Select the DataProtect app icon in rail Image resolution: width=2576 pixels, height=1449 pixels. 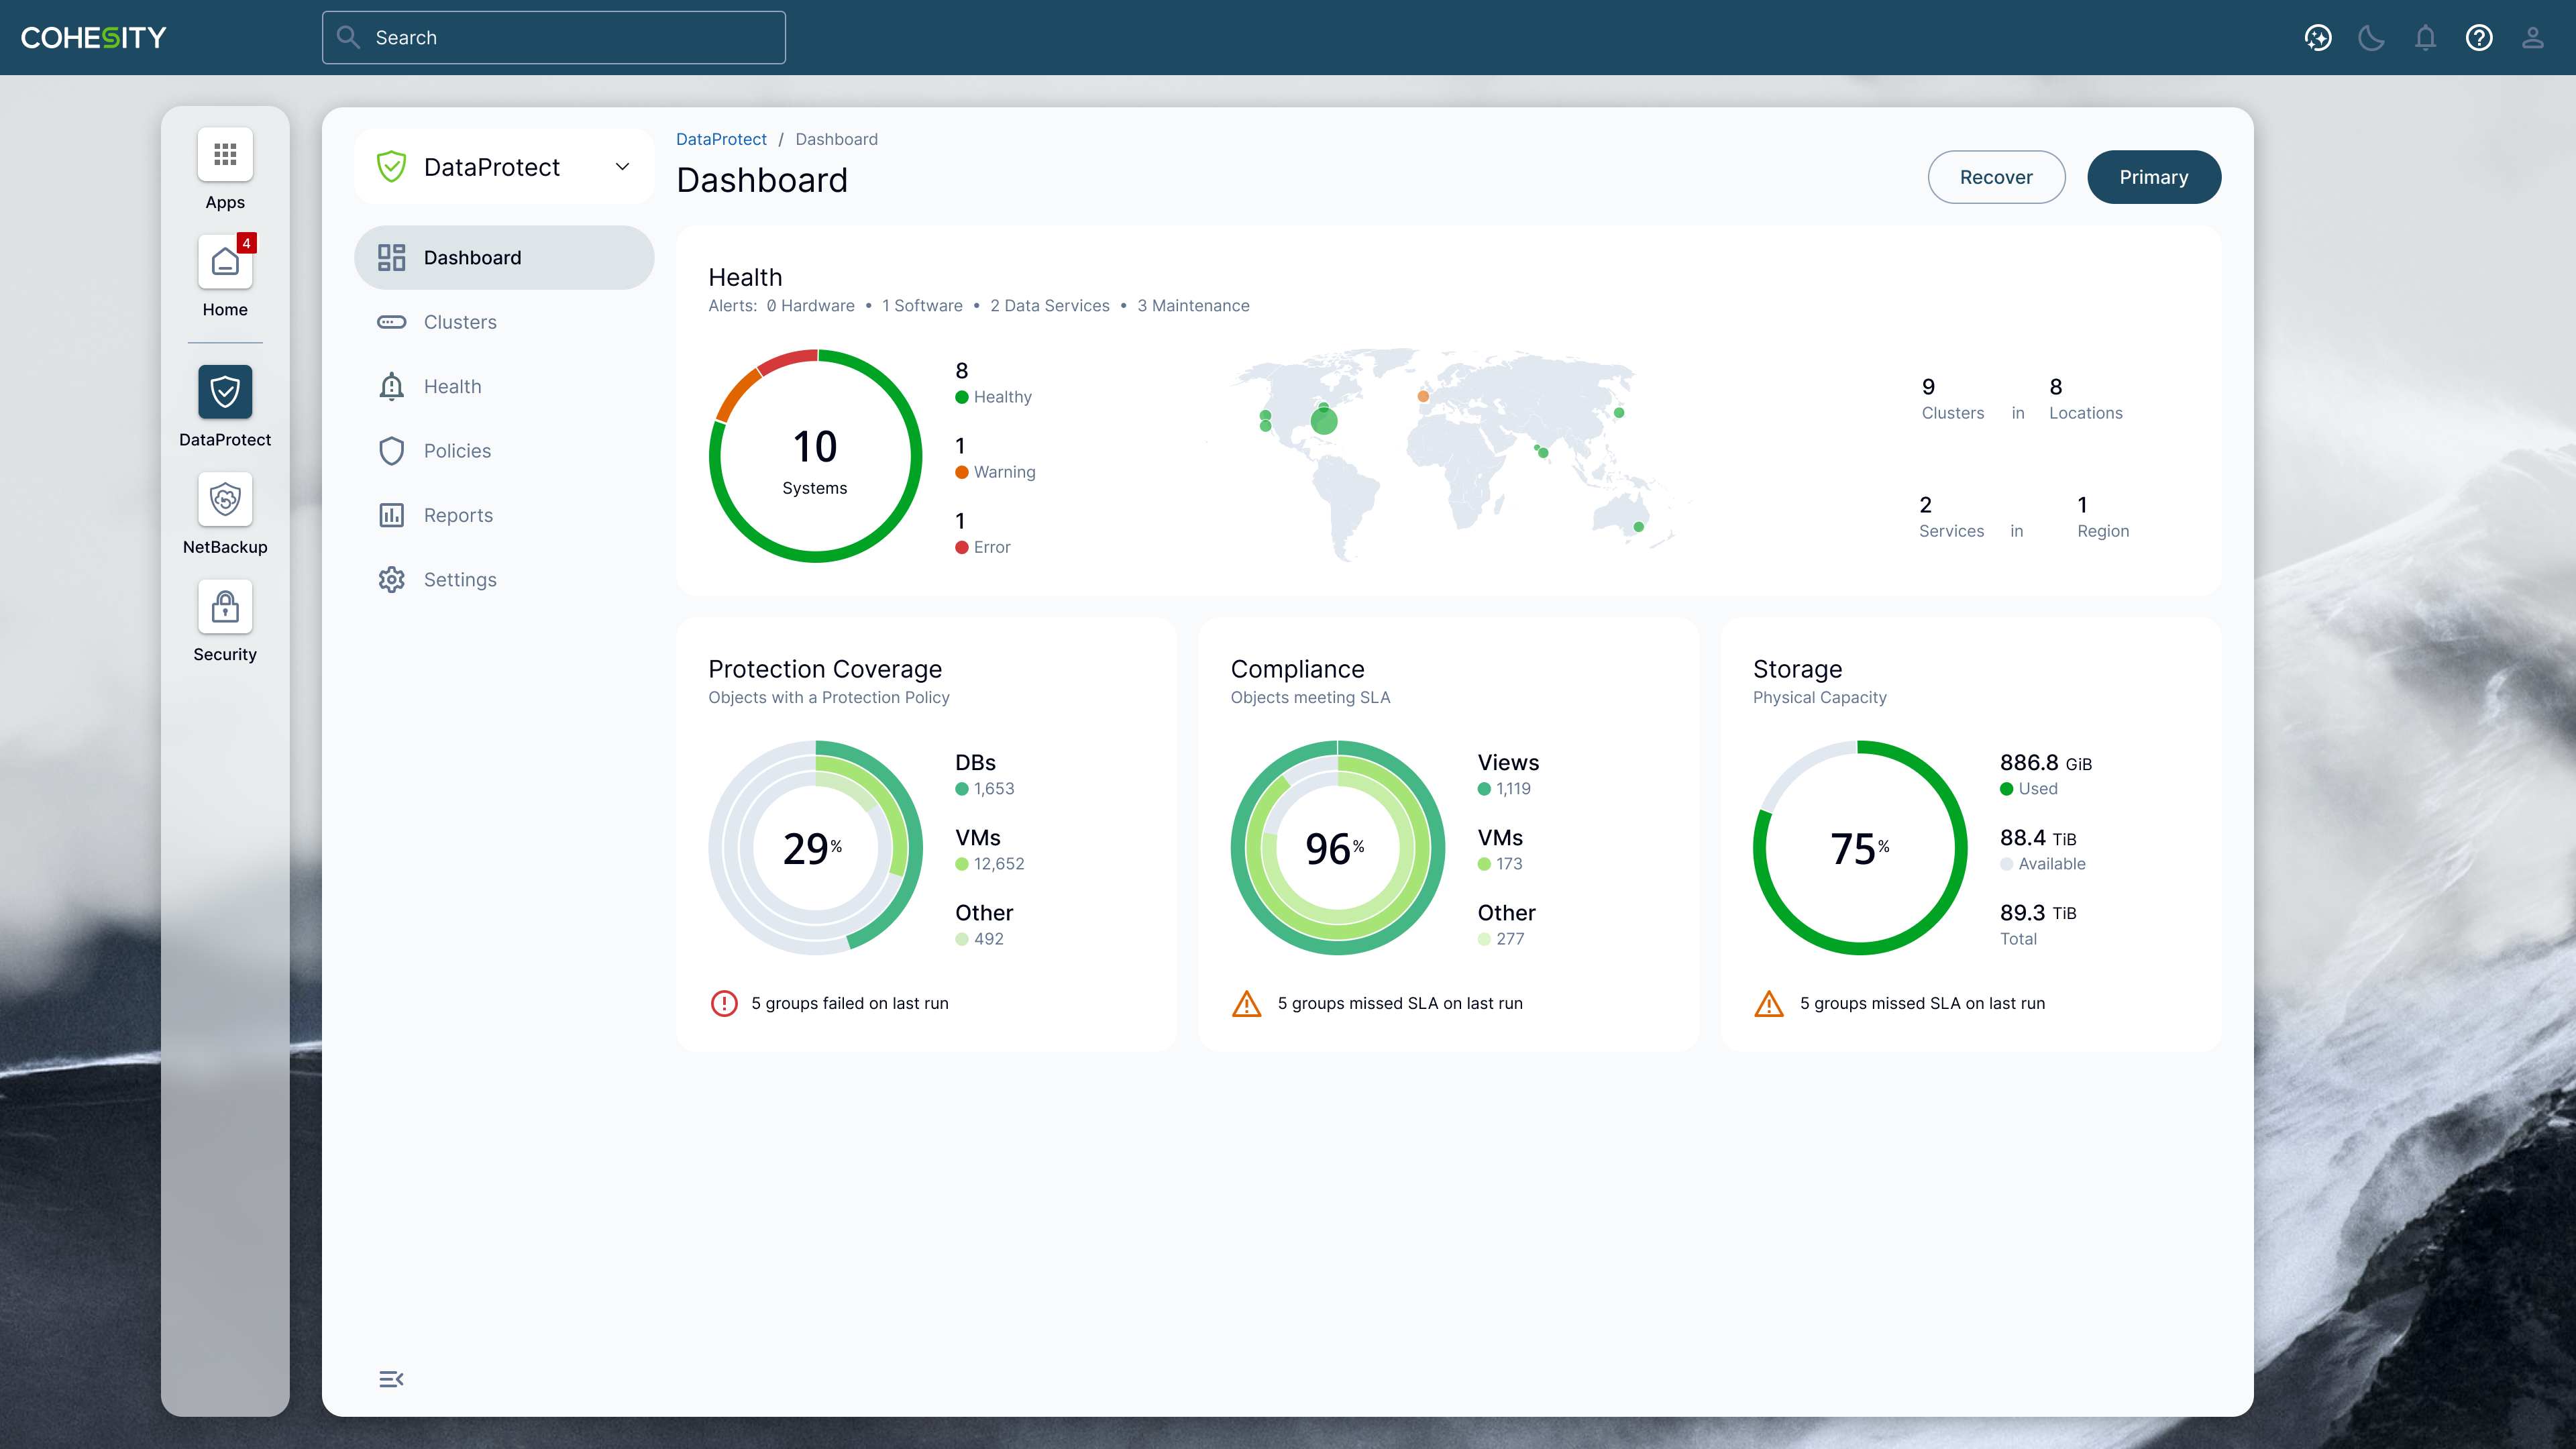(x=225, y=391)
